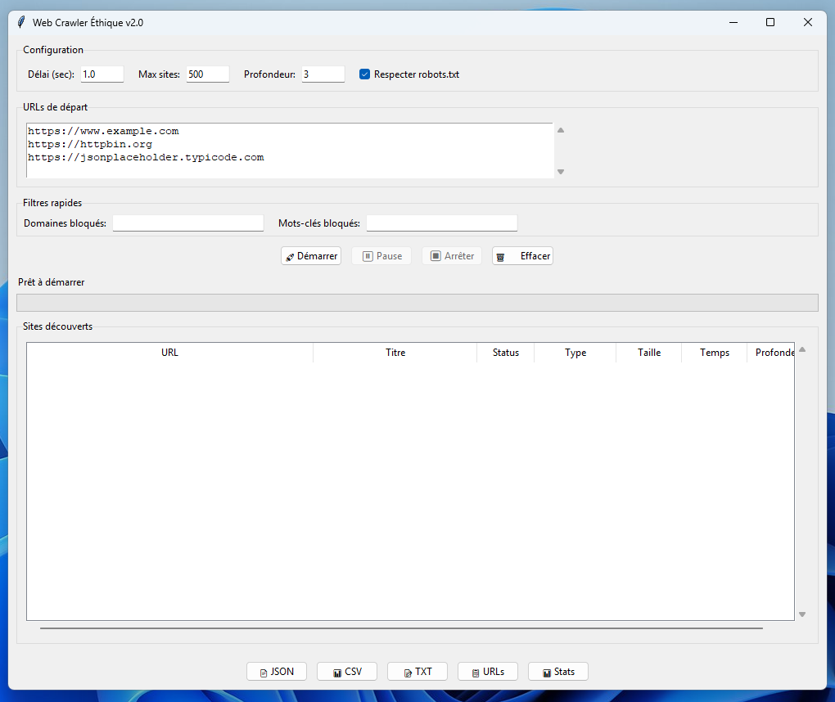Click the Prêt à démarrer status text

click(51, 282)
